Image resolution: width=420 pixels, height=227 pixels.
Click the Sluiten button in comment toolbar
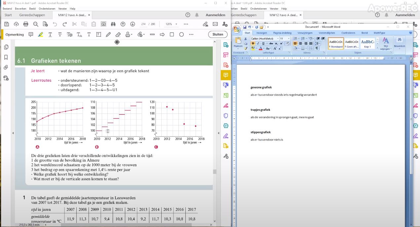pyautogui.click(x=218, y=34)
